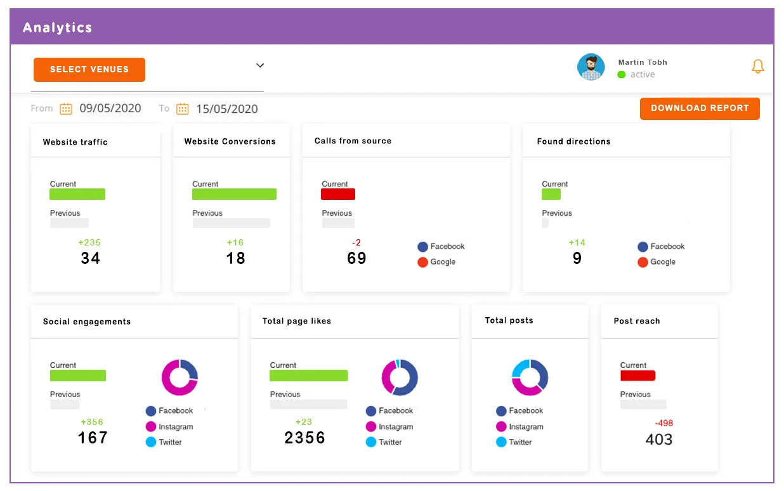784x491 pixels.
Task: Expand the venue selection dropdown chevron
Action: 260,65
